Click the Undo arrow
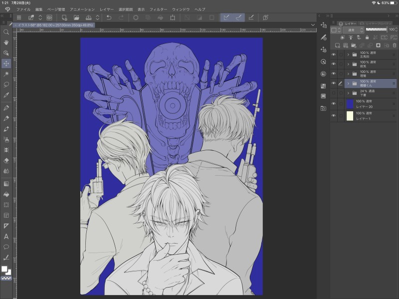This screenshot has height=299, width=399. [x=109, y=17]
